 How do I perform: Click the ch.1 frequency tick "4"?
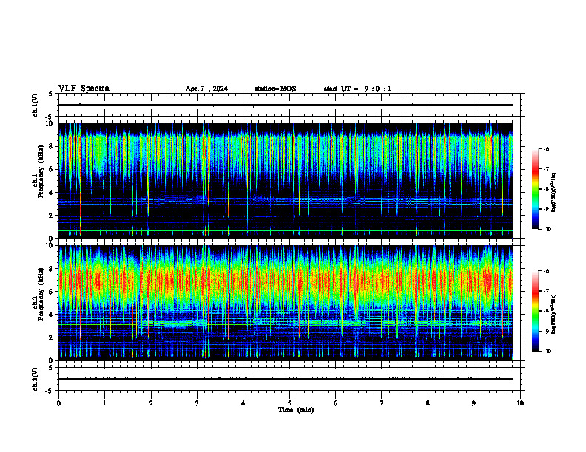coord(51,193)
